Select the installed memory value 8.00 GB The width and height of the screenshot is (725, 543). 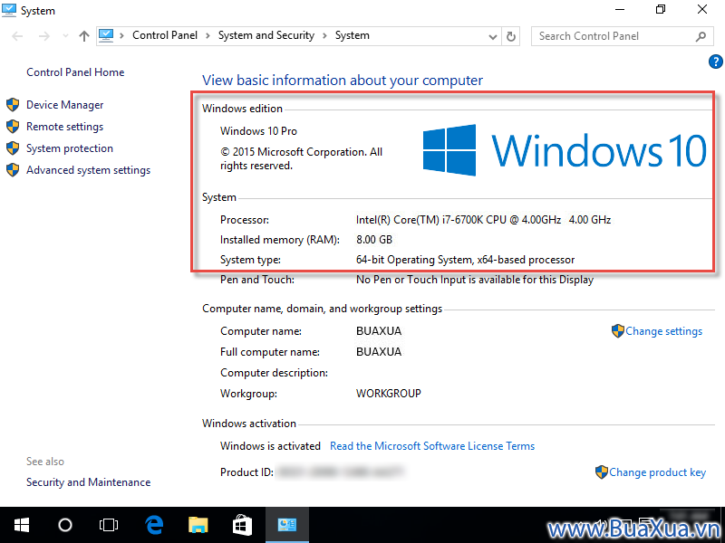tap(374, 240)
